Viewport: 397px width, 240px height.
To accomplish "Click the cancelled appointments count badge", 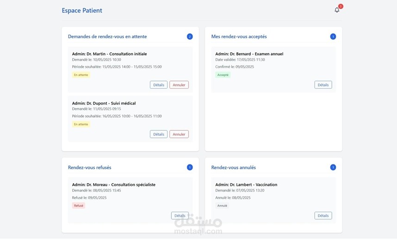I will [333, 167].
